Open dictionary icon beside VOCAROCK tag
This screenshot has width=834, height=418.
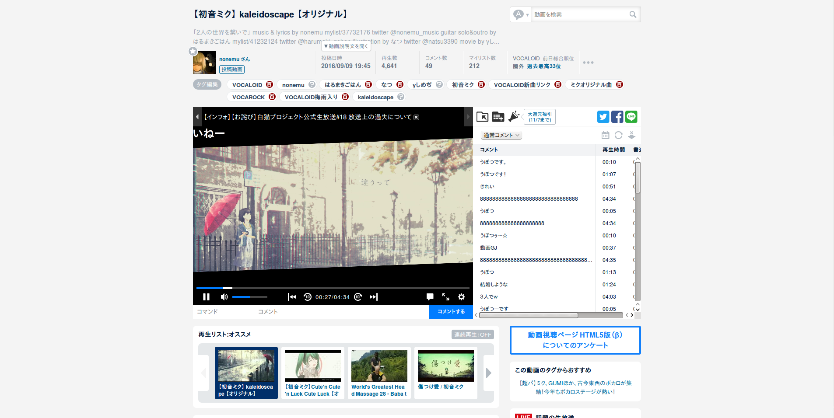point(272,97)
